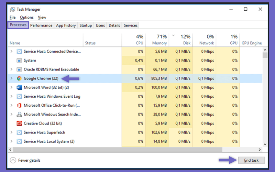The image size is (275, 172).
Task: Sort by the Disk column header
Action: click(181, 40)
